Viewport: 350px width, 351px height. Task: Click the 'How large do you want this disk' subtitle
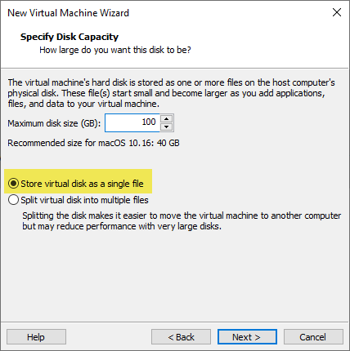click(115, 50)
